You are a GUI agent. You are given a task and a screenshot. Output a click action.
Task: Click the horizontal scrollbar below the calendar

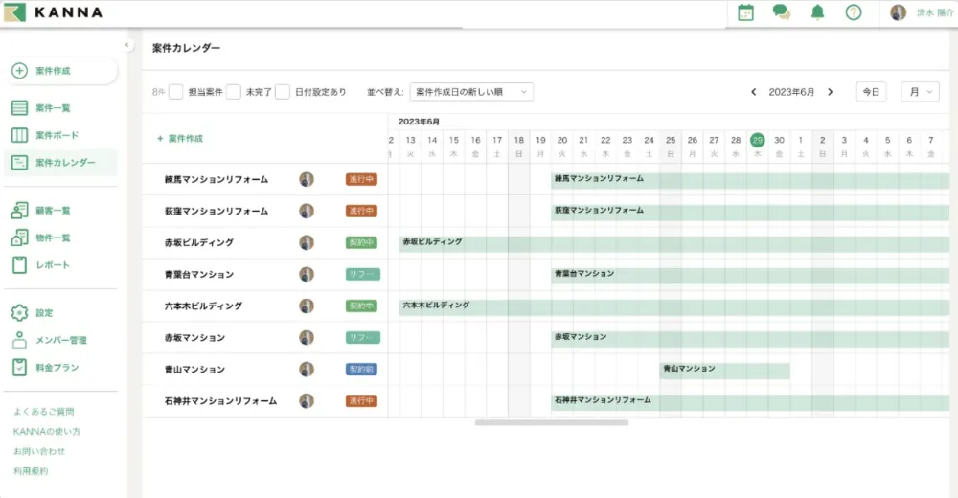tap(552, 422)
